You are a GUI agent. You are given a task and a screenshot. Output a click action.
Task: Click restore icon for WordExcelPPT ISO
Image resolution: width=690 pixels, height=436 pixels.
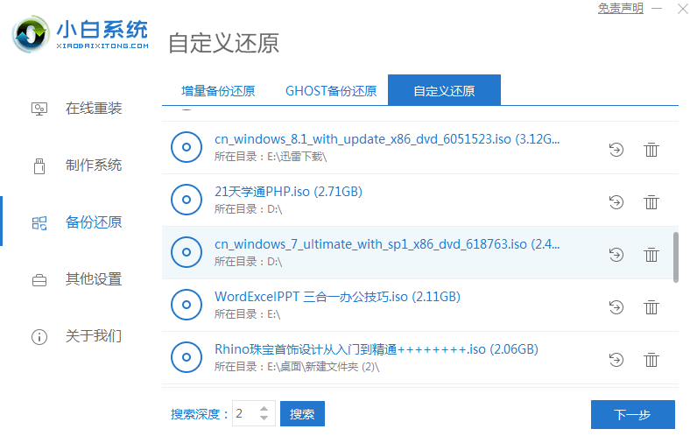click(616, 307)
